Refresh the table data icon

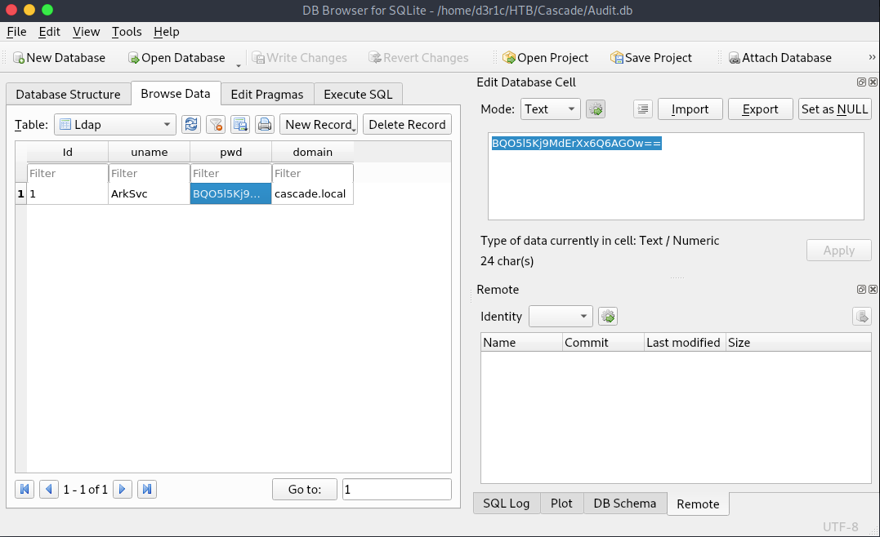pyautogui.click(x=191, y=124)
